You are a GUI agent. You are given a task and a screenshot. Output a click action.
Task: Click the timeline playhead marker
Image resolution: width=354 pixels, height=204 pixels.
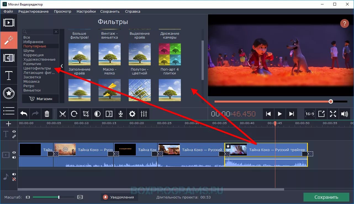coord(275,124)
